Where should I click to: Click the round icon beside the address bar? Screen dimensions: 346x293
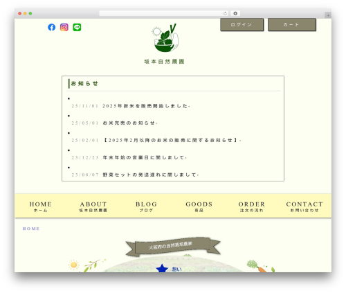[x=235, y=14]
